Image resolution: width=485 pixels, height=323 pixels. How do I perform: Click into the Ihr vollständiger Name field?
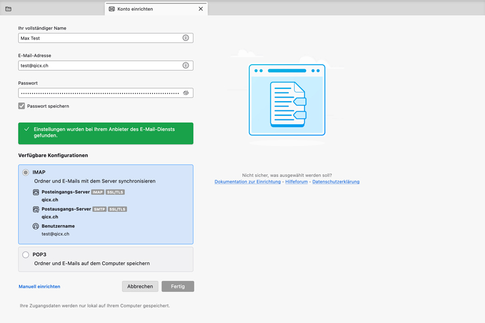(100, 38)
